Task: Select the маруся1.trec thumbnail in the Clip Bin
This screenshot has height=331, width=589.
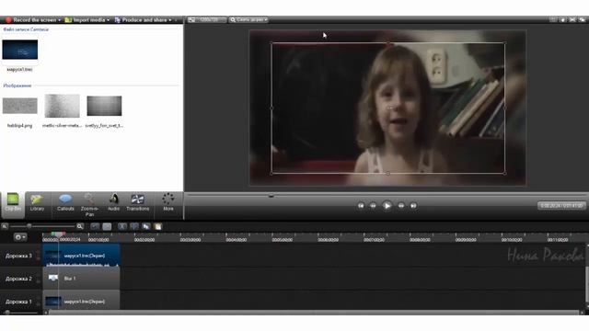Action: pos(20,50)
